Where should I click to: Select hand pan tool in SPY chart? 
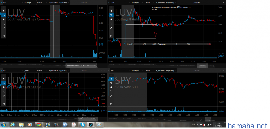pos(111,87)
